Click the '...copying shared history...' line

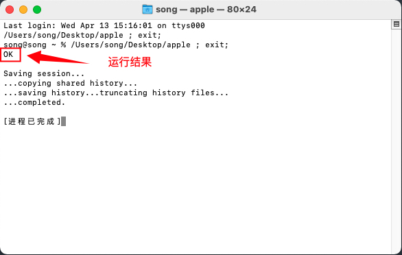70,84
